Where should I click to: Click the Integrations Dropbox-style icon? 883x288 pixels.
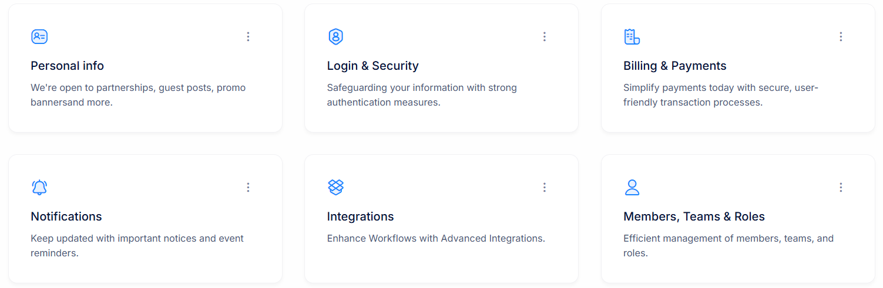coord(335,187)
